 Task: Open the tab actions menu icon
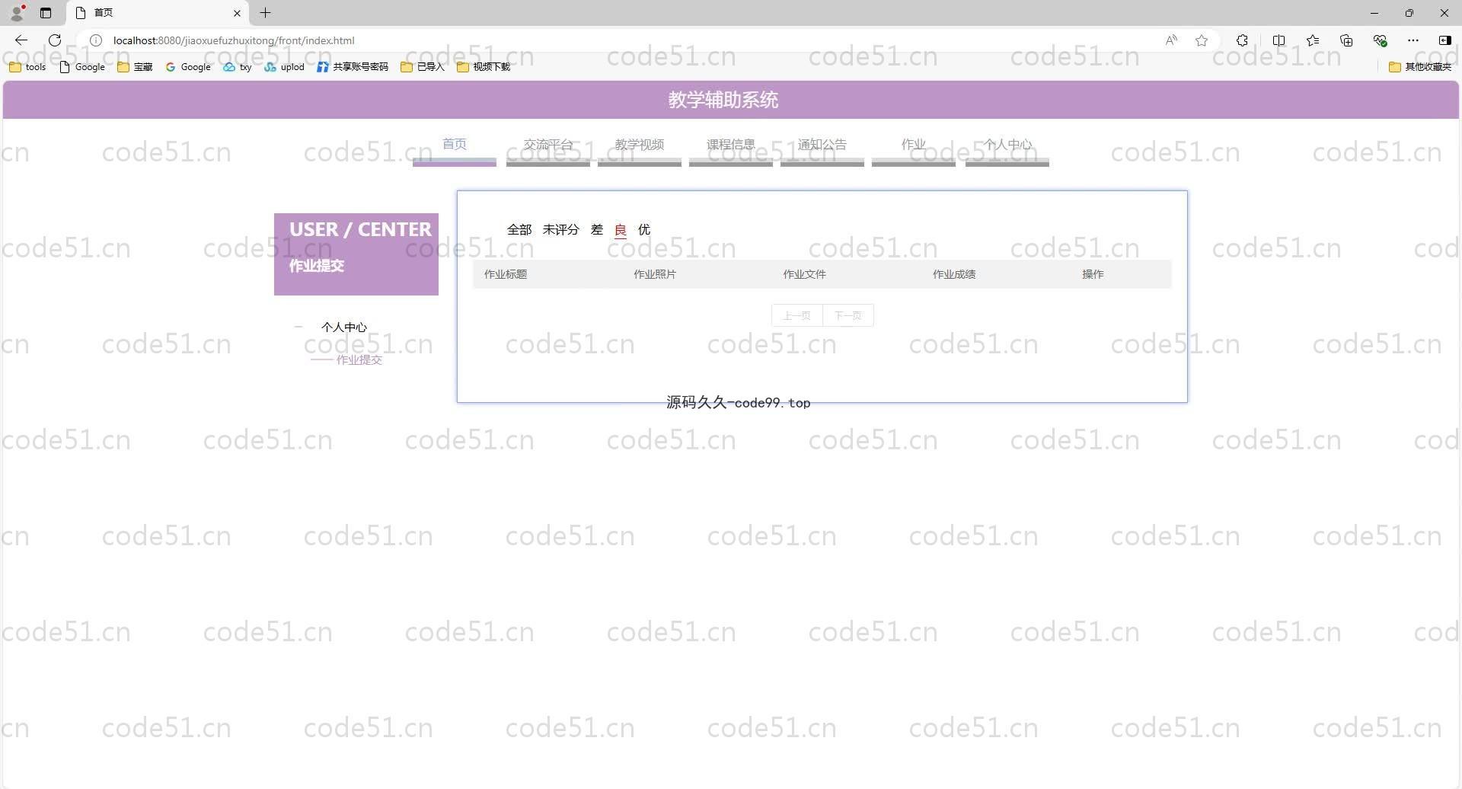[46, 13]
